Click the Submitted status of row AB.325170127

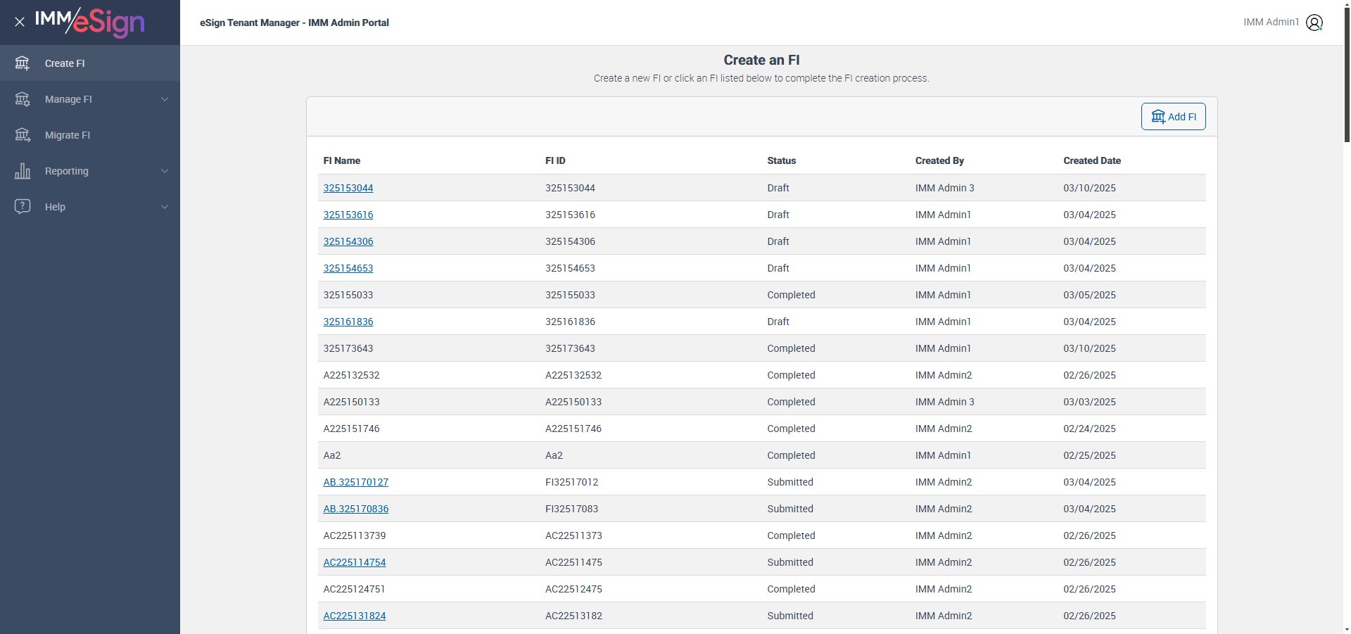click(x=790, y=482)
